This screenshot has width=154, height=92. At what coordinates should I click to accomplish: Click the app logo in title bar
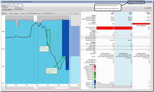click(x=2, y=2)
